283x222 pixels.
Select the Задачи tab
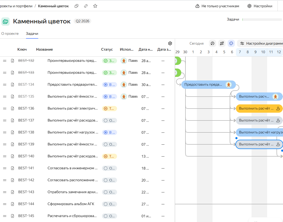coord(32,33)
